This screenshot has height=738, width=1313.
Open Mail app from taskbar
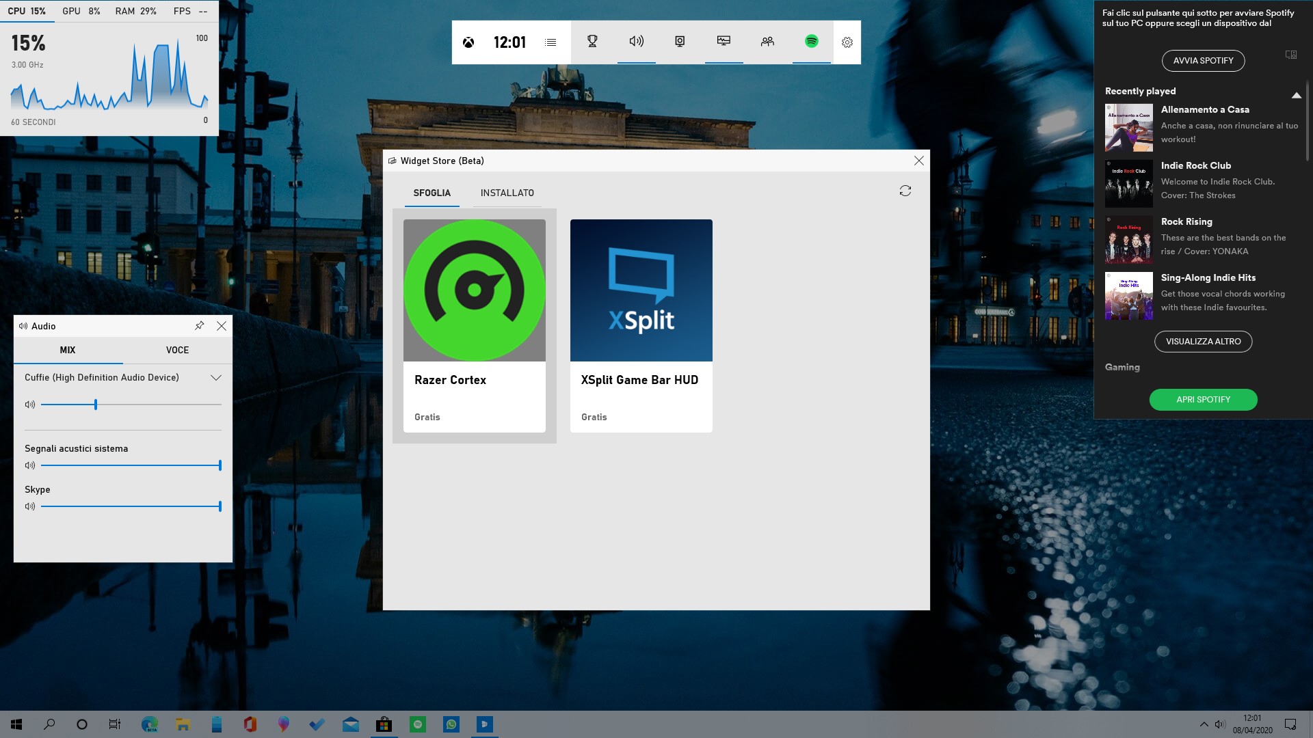click(351, 724)
